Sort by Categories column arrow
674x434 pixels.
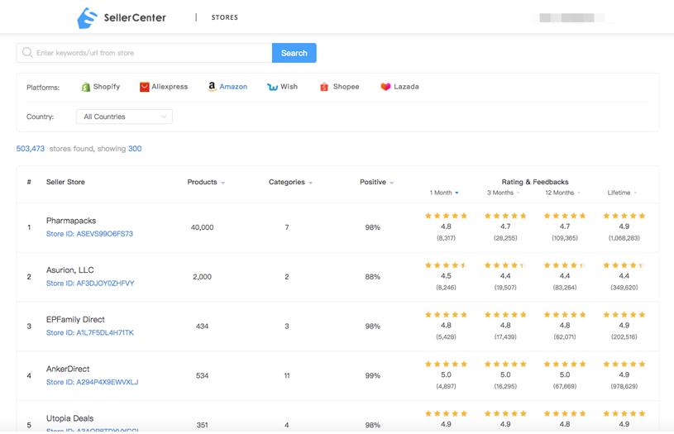[310, 183]
